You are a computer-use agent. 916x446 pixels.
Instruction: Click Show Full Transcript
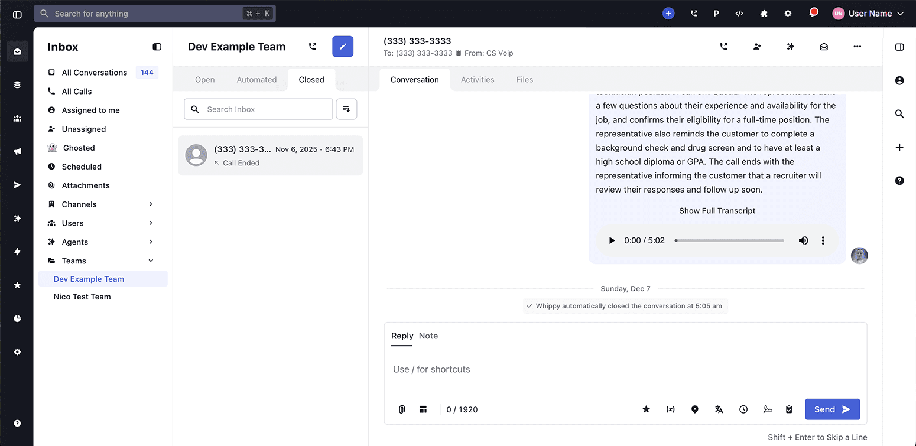click(717, 210)
